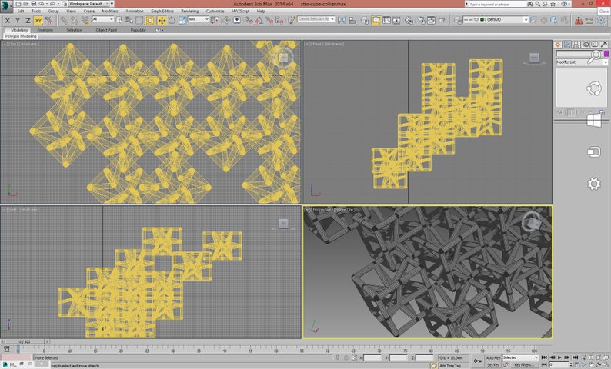Restrict to X axis constraint
The image size is (611, 369).
coord(7,21)
